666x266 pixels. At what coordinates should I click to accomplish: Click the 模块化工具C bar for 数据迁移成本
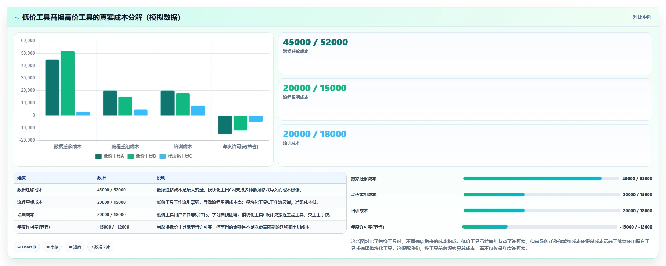83,114
